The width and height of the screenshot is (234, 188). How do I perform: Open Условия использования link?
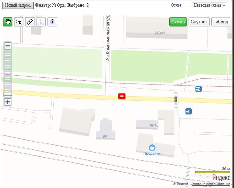(x=211, y=184)
